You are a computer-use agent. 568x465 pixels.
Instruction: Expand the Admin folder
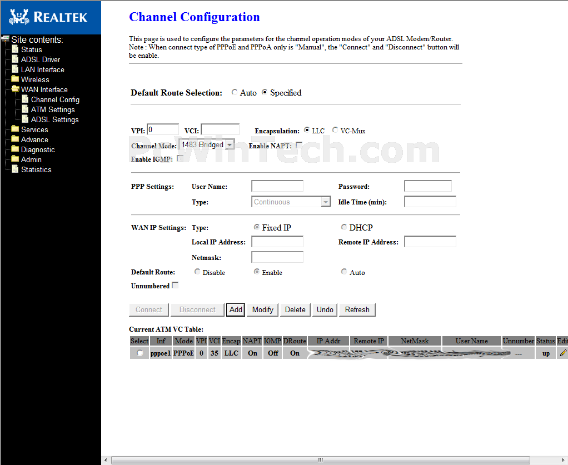click(31, 159)
